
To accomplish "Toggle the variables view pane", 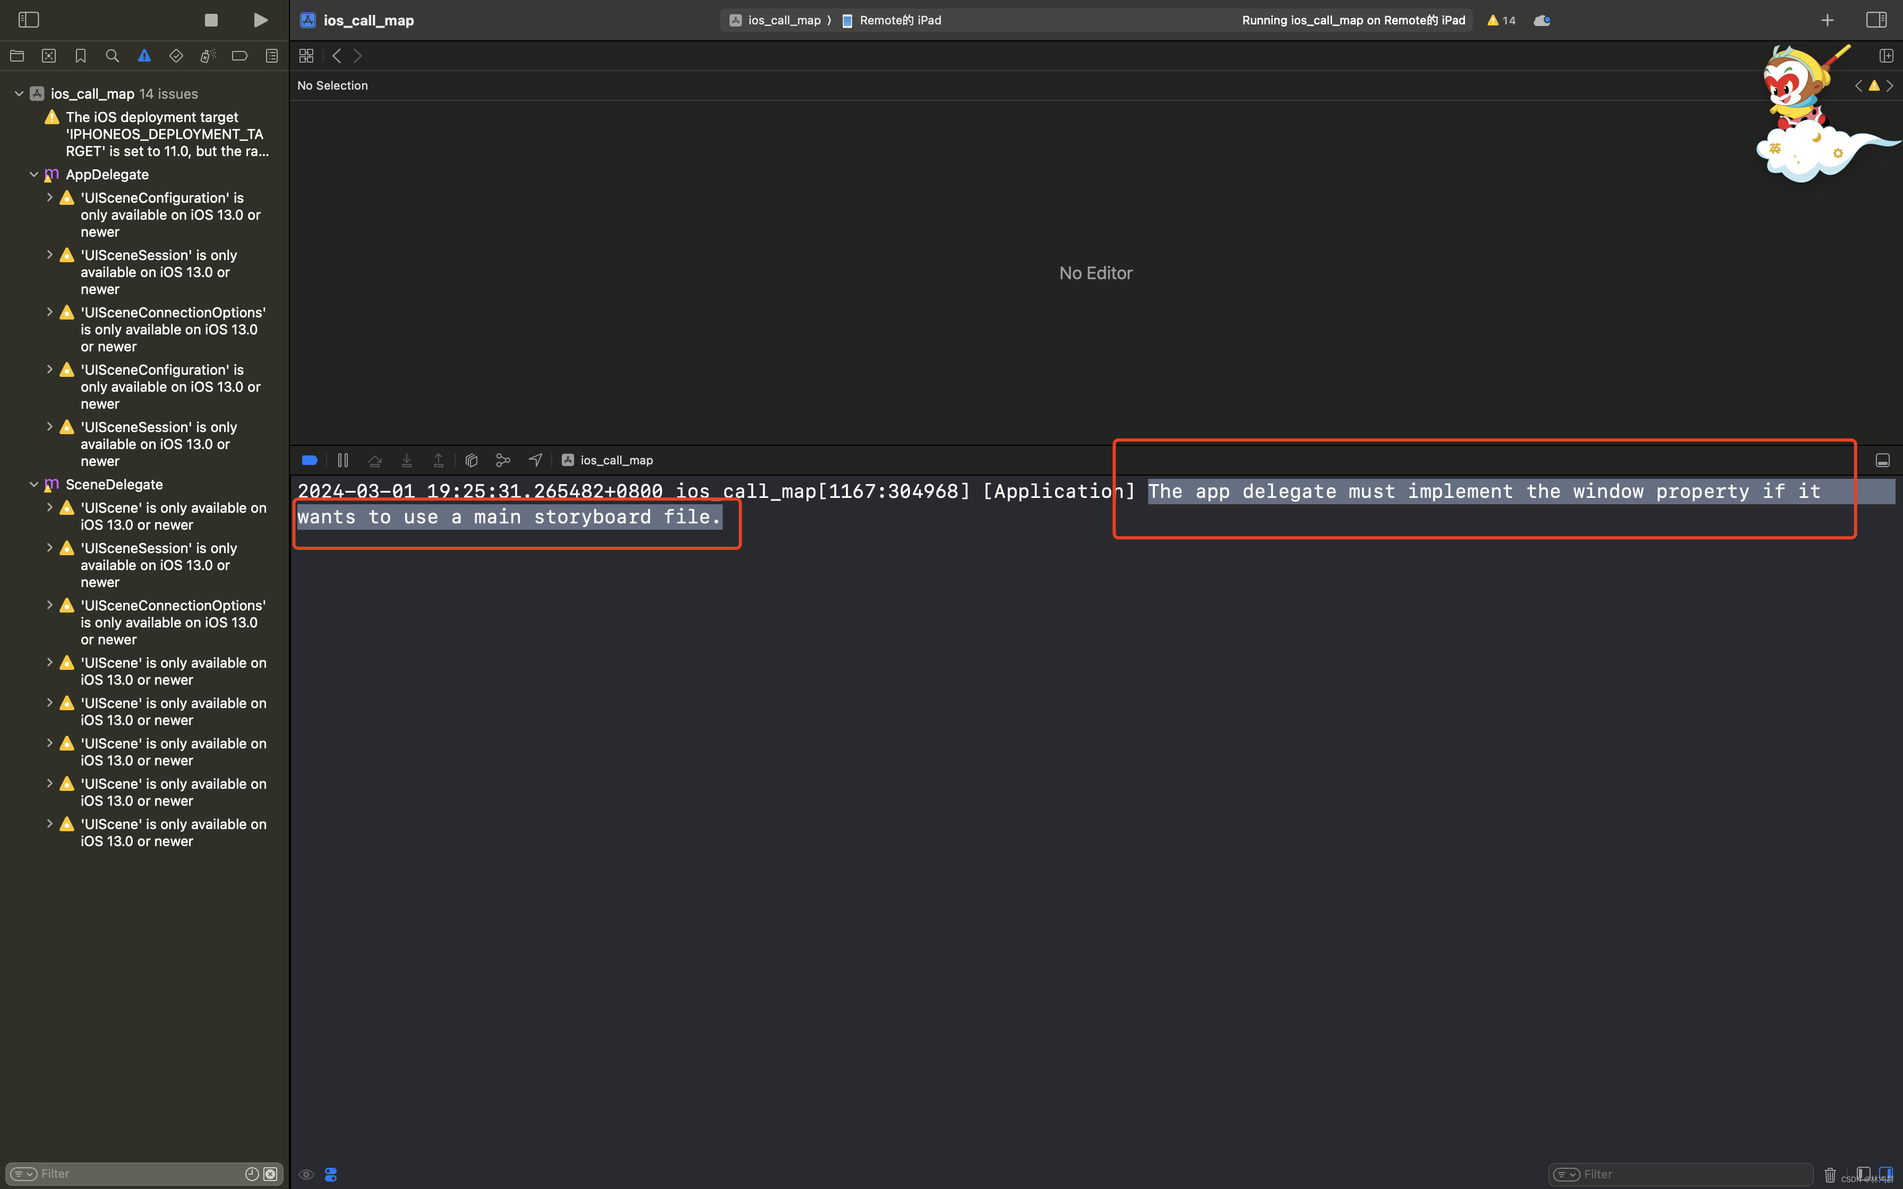I will pyautogui.click(x=1863, y=1173).
